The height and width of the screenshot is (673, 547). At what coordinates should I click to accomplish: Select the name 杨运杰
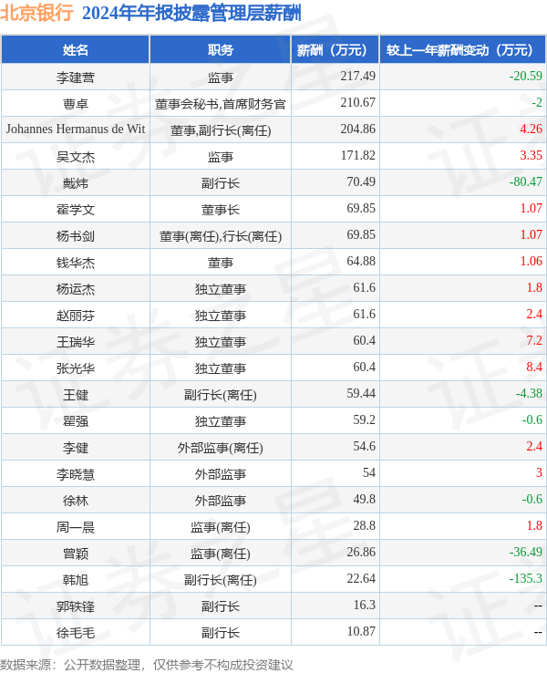76,289
